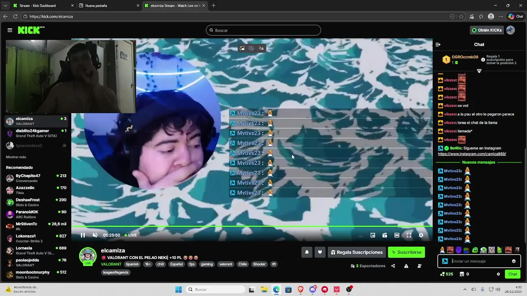Show hidden system tray icons
Screen dimensions: 527x296
click(x=465, y=289)
